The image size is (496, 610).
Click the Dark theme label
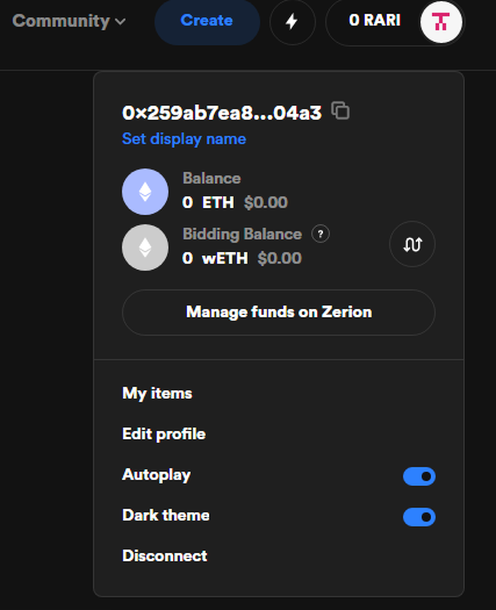166,515
